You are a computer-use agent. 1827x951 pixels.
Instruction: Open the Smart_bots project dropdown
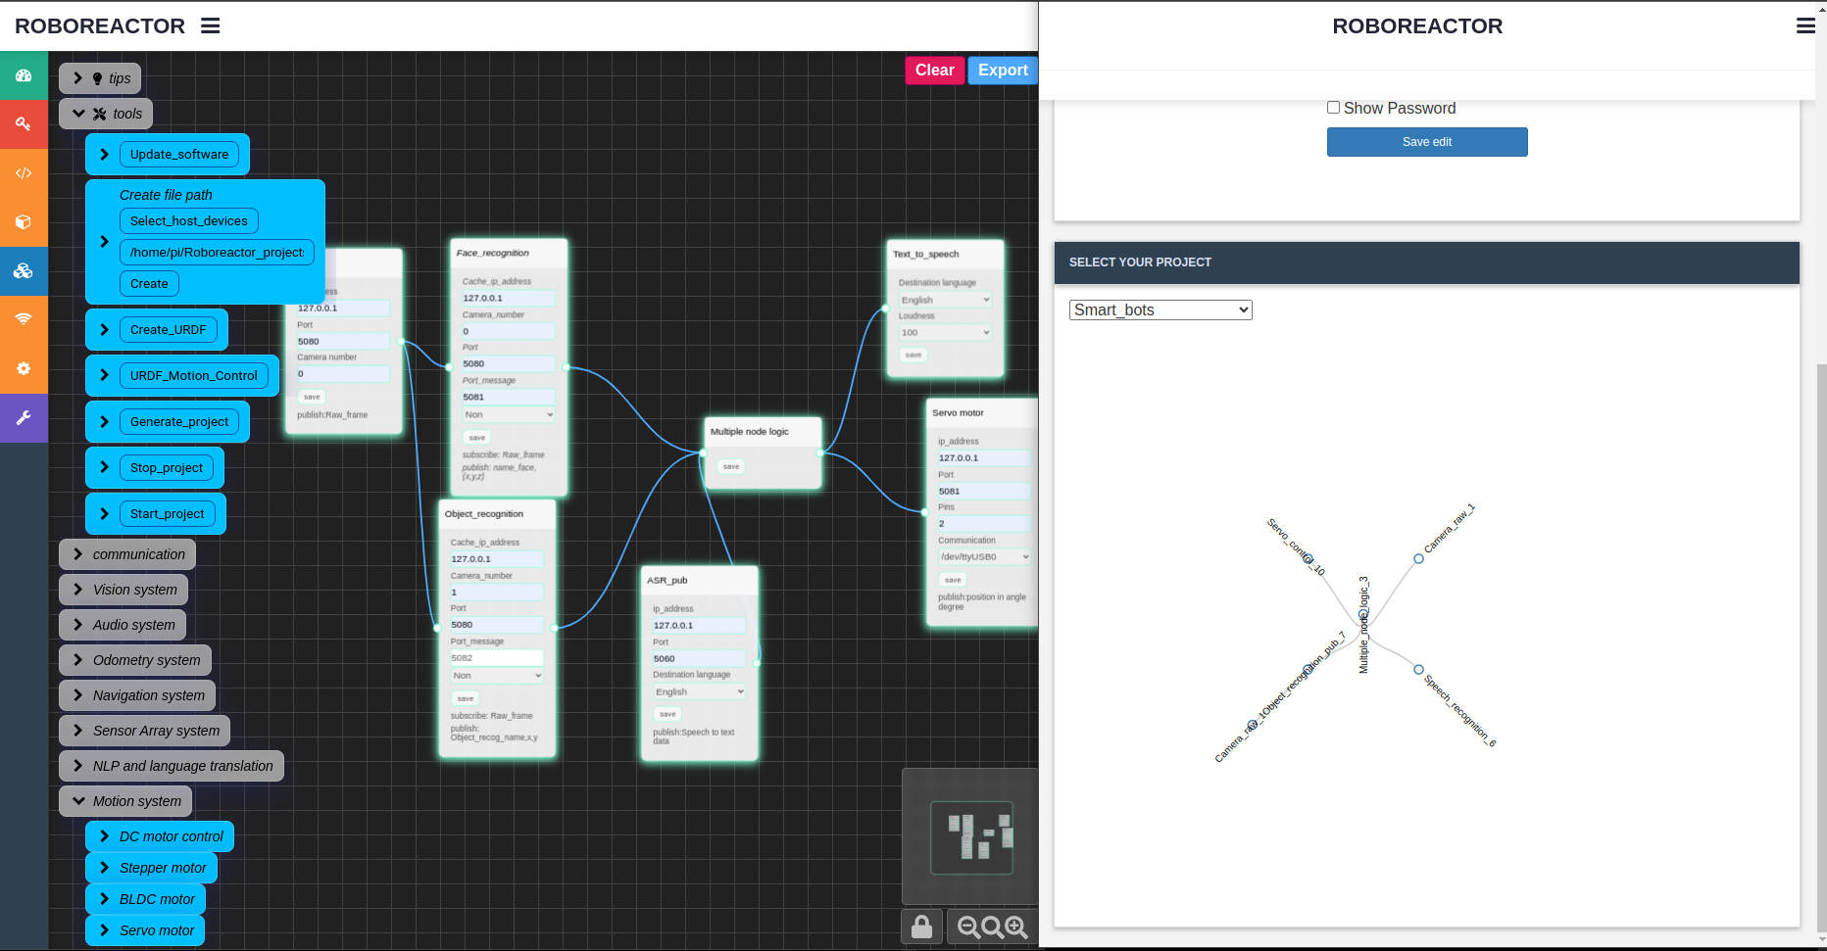[x=1160, y=309]
